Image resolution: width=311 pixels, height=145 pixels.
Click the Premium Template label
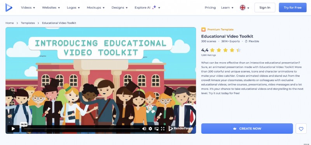[220, 29]
